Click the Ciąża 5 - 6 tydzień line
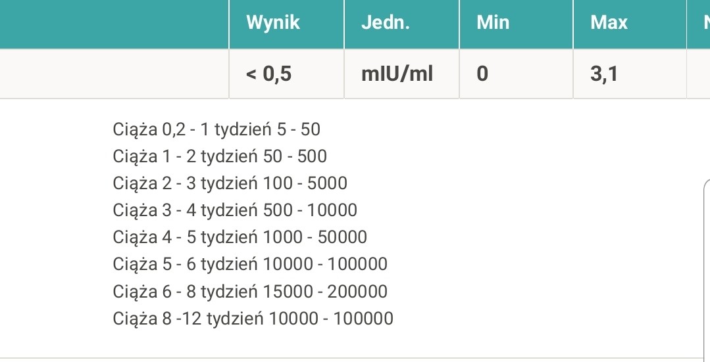 point(250,264)
